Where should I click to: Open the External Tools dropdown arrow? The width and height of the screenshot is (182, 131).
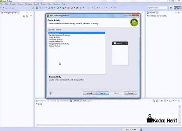pos(66,8)
